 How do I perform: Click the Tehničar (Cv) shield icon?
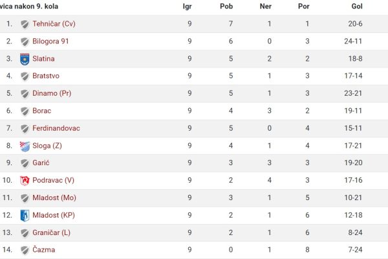(25, 25)
